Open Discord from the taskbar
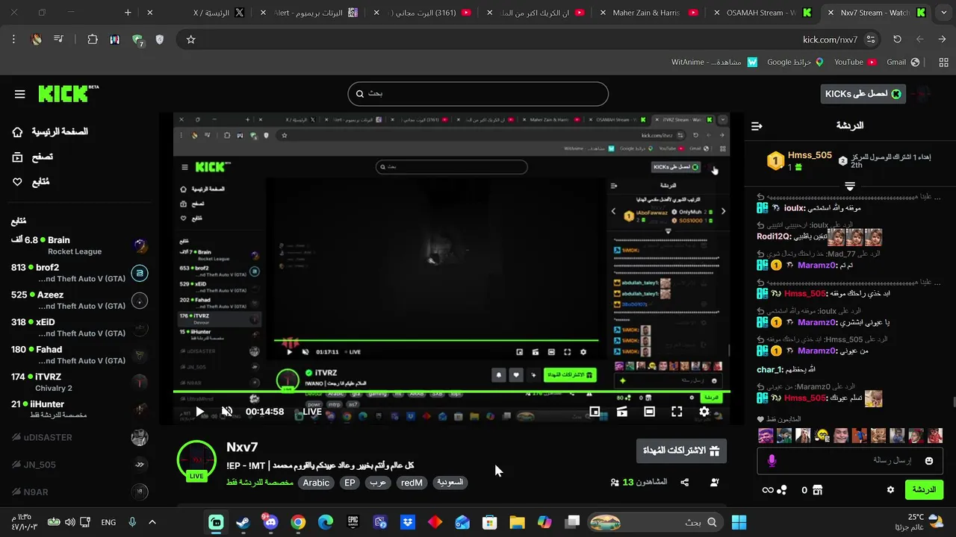The image size is (956, 537). pos(270,522)
